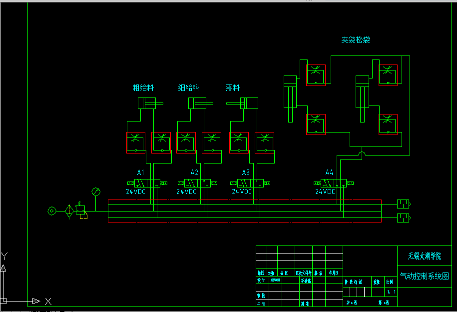Click the 1:1 scale value
Screen dimensions: 457x312
coord(392,292)
